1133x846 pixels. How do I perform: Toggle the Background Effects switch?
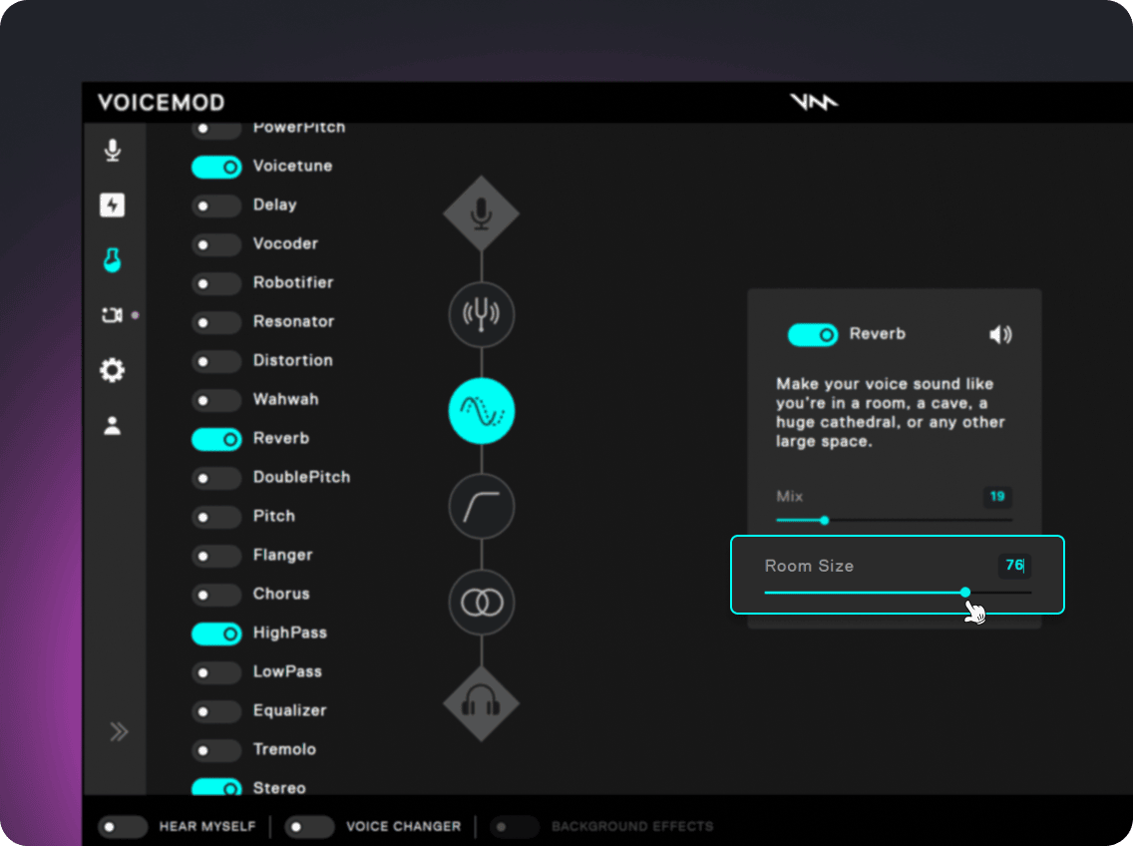515,826
